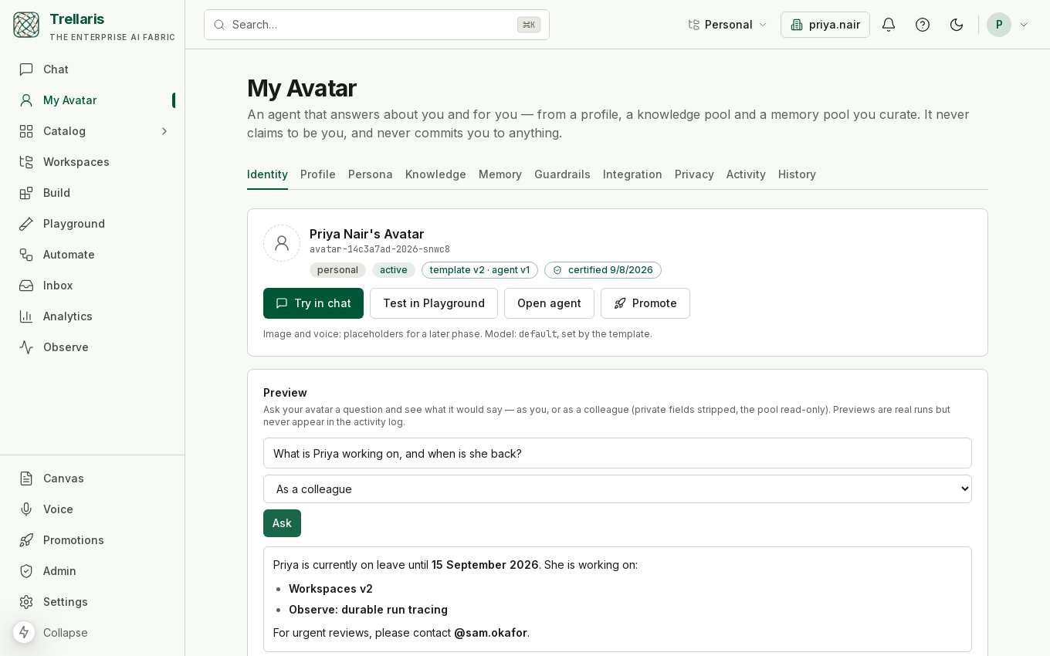
Task: Click Try in chat button
Action: click(x=313, y=303)
